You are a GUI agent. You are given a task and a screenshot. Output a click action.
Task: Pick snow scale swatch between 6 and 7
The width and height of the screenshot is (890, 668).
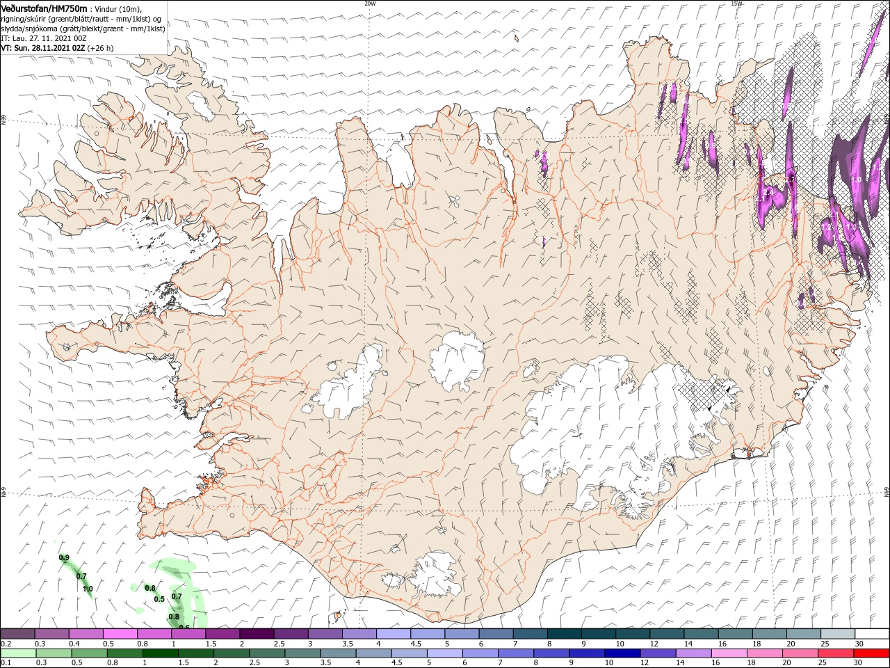[495, 634]
